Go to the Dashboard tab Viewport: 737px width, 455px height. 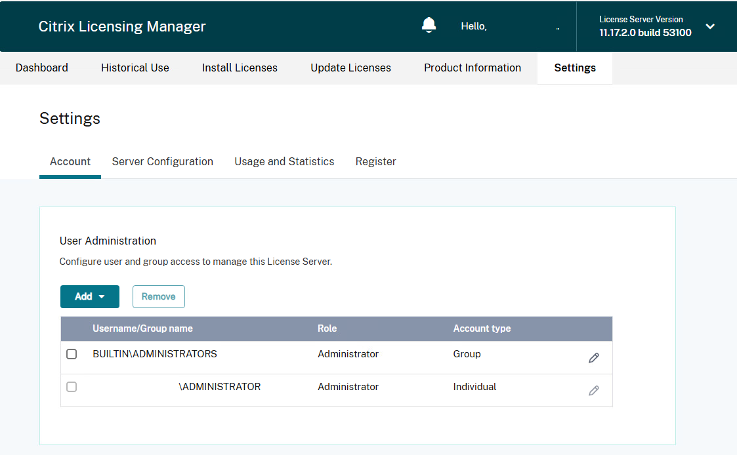click(x=42, y=68)
